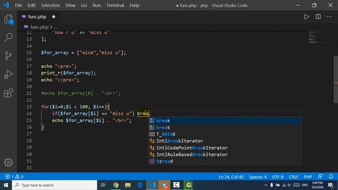Open Source Control view
338x190 pixels.
(x=8, y=56)
